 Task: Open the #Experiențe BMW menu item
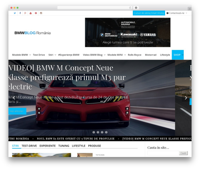[x=69, y=55]
